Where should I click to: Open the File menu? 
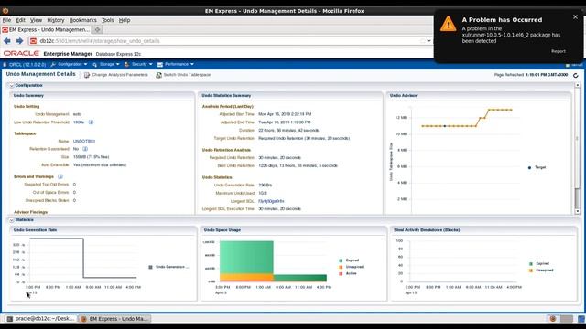point(6,20)
